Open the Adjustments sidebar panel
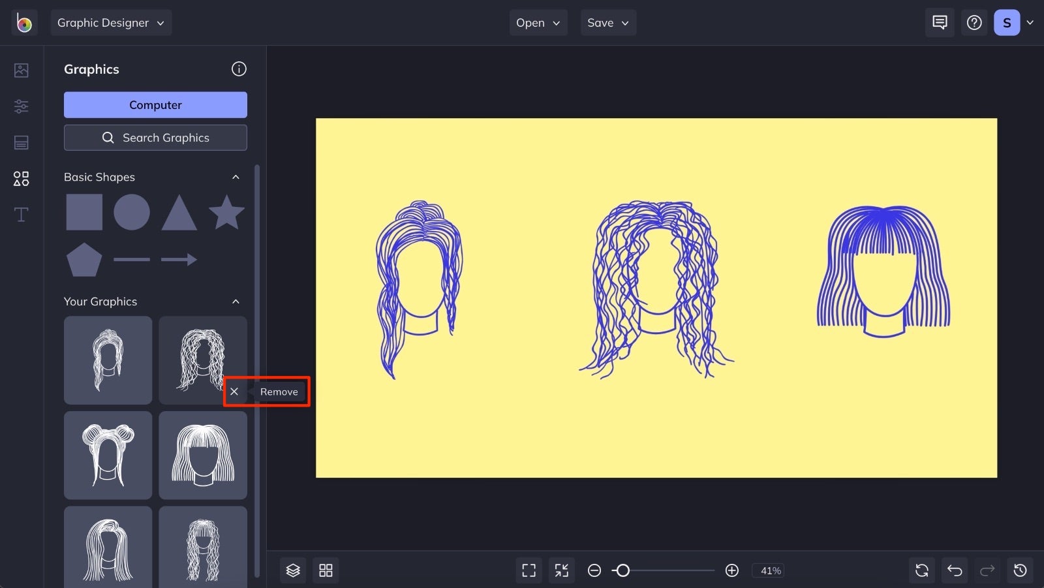The height and width of the screenshot is (588, 1044). coord(21,106)
